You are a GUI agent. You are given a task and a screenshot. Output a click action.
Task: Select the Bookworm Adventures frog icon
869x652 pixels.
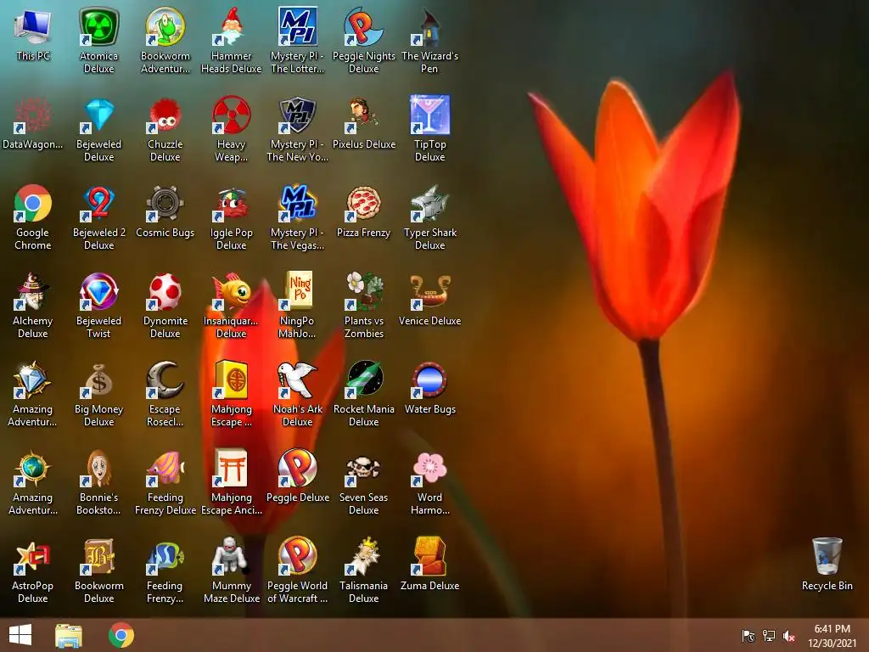coord(165,26)
